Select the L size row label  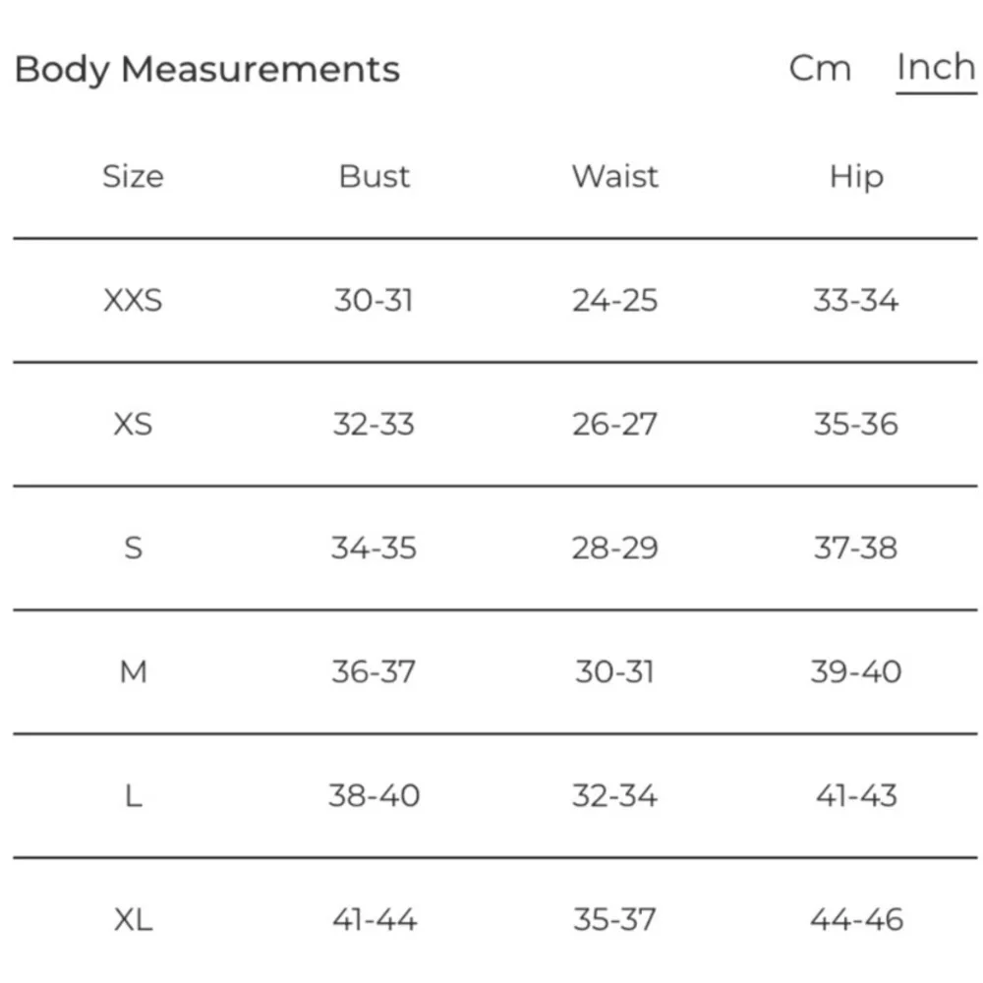coord(133,795)
